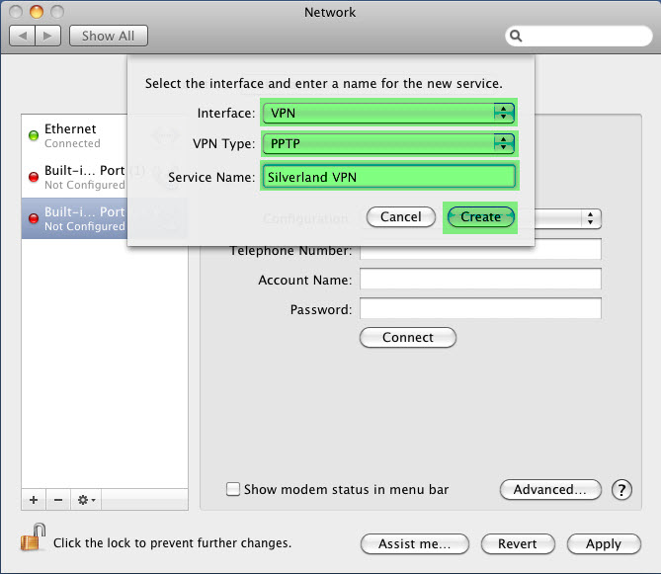This screenshot has height=574, width=661.
Task: Click the yellow minimize window button
Action: [x=37, y=12]
